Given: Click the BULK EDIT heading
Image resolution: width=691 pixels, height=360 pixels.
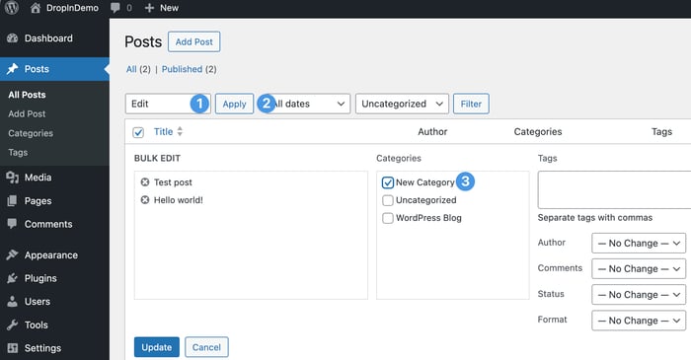Looking at the screenshot, I should tap(157, 158).
